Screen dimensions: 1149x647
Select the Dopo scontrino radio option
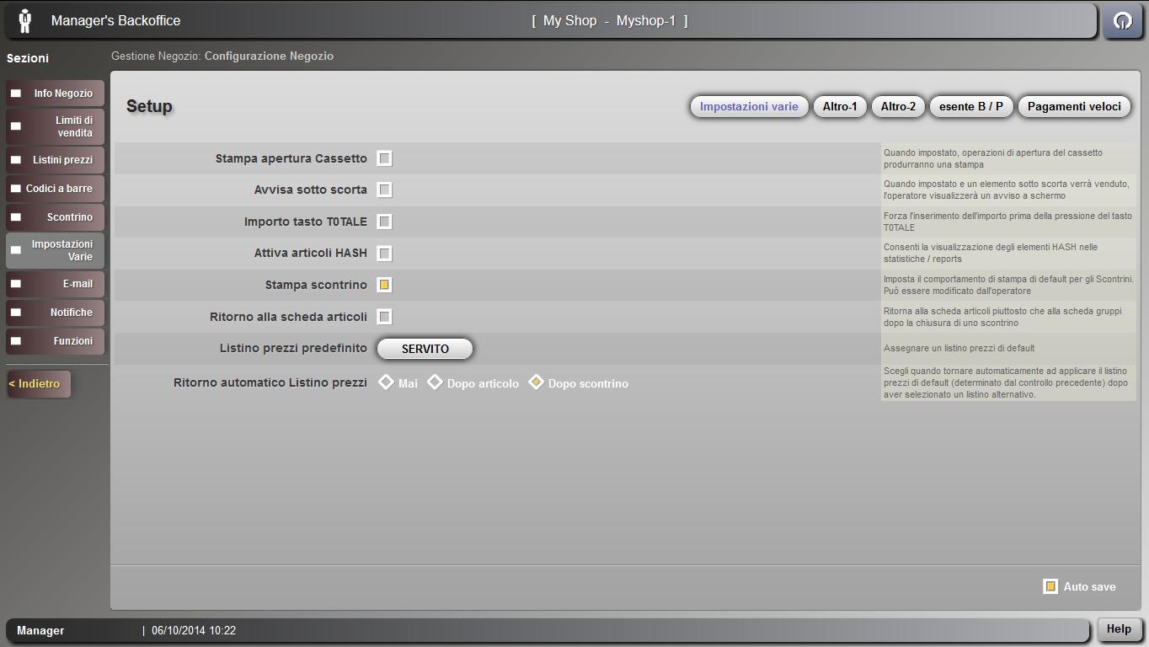(536, 382)
